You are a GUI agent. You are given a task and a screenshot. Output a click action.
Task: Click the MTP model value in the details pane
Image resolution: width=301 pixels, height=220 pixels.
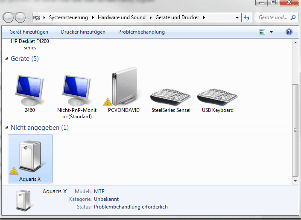pos(99,191)
